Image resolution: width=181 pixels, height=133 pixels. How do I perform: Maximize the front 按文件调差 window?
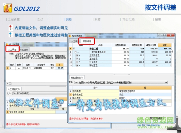click(x=164, y=35)
